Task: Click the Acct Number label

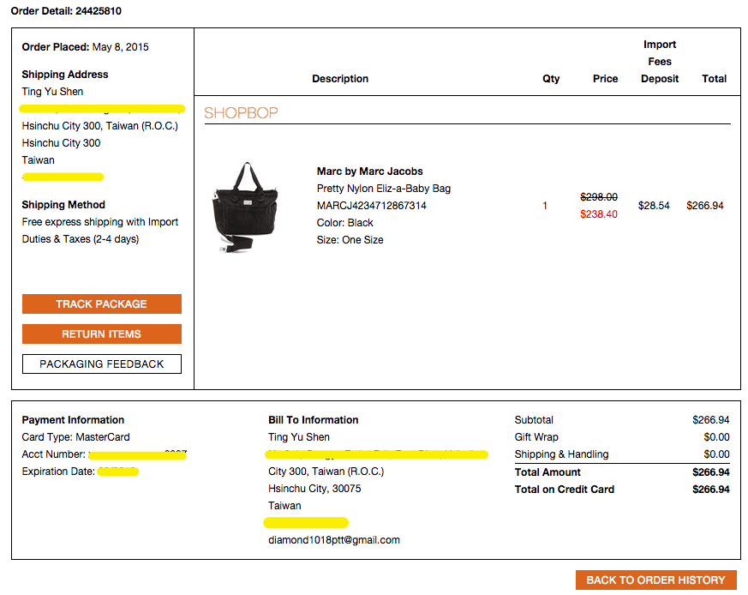Action: coord(53,454)
